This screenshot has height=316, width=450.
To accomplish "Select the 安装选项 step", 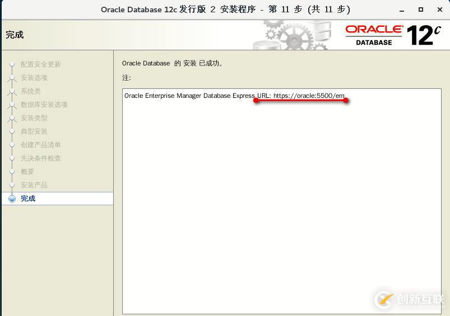I will [34, 78].
